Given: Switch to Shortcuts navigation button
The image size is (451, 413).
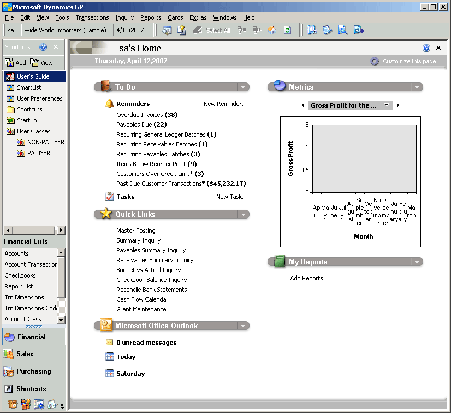Looking at the screenshot, I should click(34, 389).
